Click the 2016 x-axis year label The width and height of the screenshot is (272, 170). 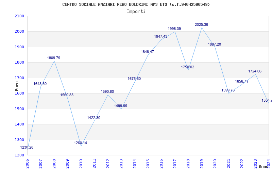161,164
